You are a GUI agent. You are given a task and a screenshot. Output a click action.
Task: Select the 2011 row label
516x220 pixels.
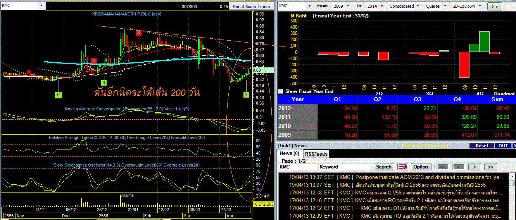298,117
